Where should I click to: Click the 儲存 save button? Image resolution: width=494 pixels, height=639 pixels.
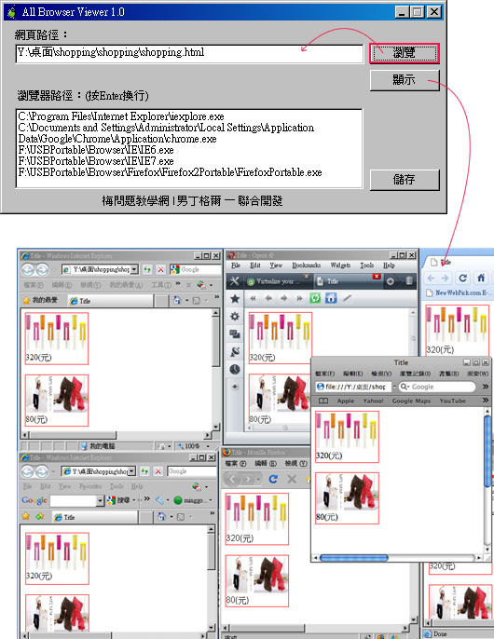click(x=405, y=180)
